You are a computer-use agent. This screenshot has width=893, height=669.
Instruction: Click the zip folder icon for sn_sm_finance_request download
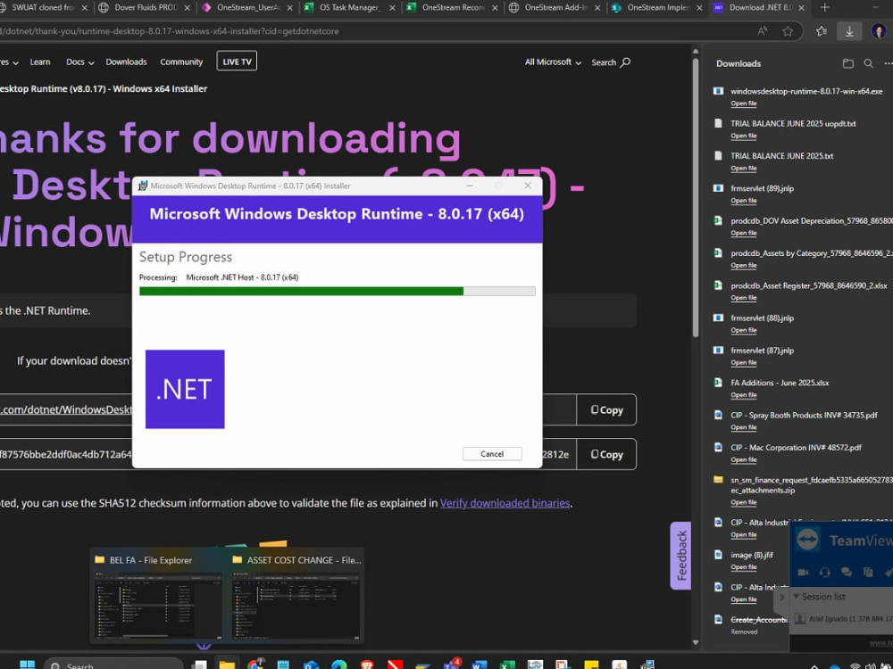click(718, 480)
